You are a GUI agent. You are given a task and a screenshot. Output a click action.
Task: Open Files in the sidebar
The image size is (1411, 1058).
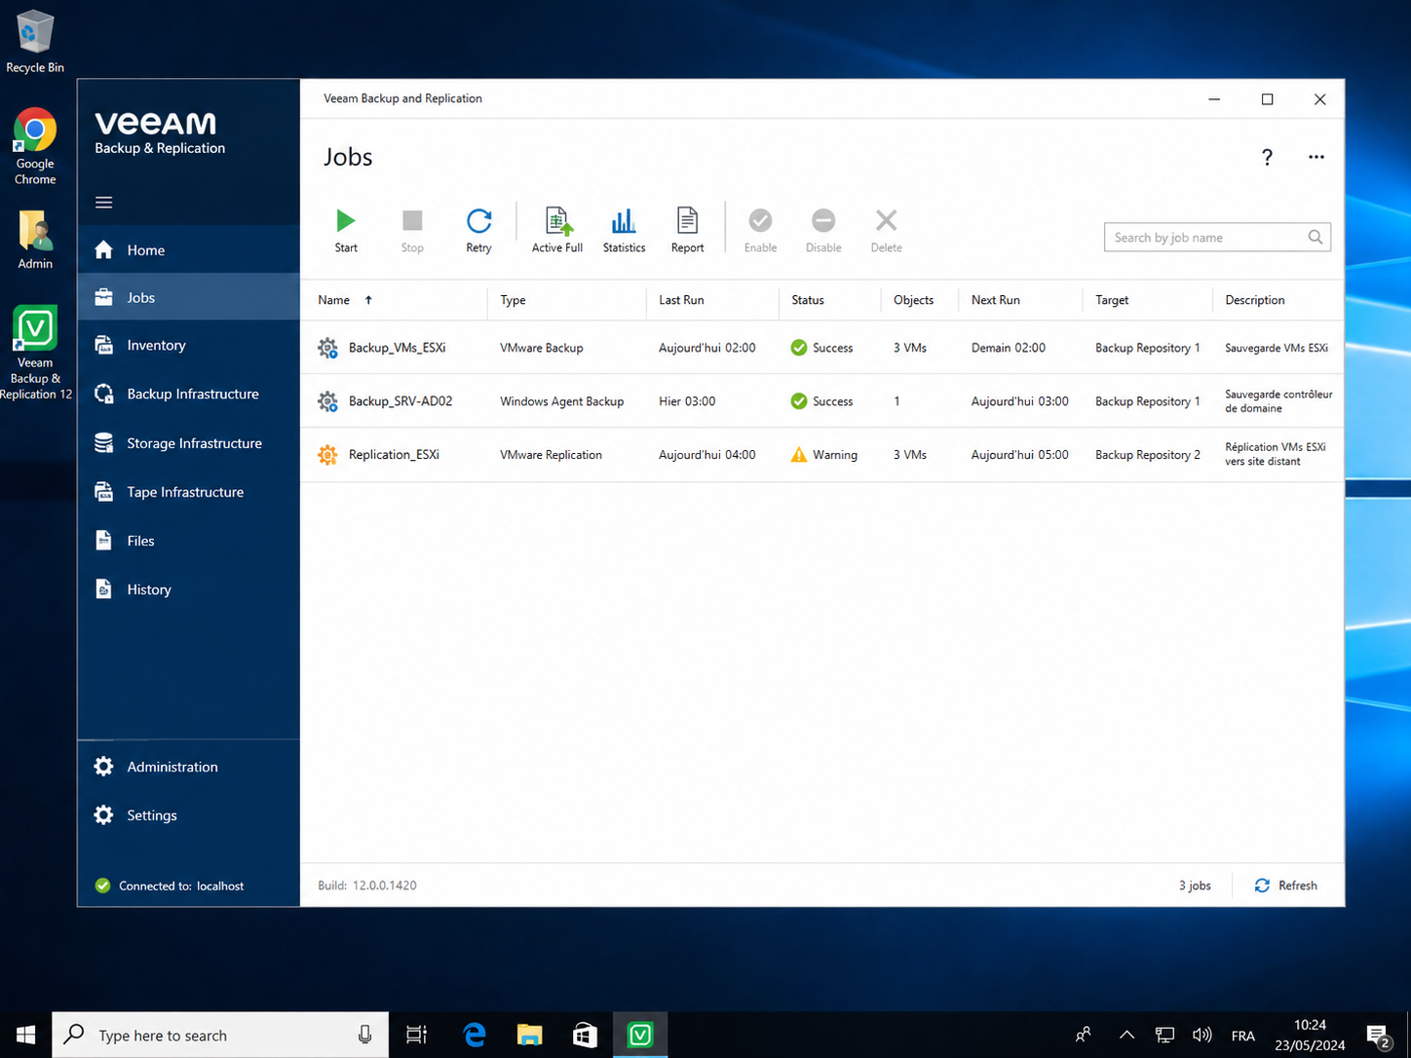point(189,541)
